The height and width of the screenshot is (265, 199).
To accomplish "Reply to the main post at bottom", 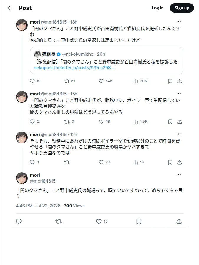I will tap(19, 221).
